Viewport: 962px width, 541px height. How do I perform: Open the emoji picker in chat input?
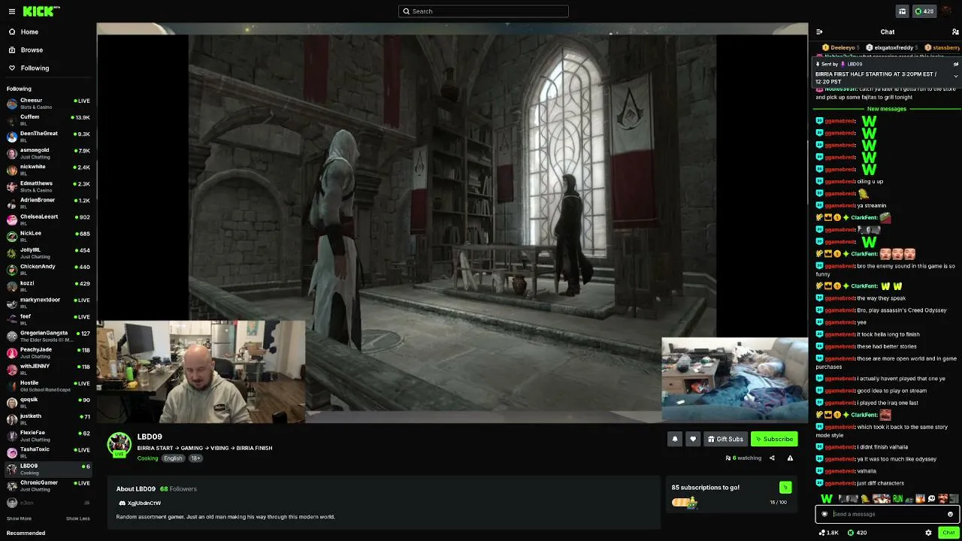[x=950, y=514]
